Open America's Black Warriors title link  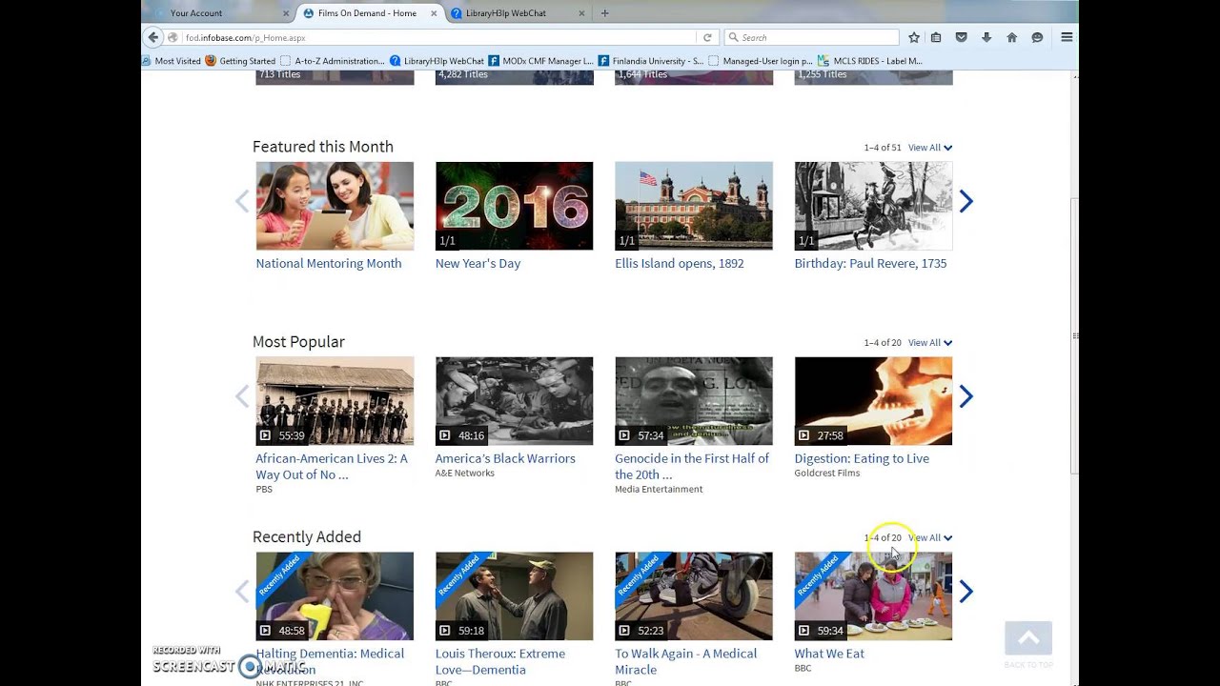point(505,459)
